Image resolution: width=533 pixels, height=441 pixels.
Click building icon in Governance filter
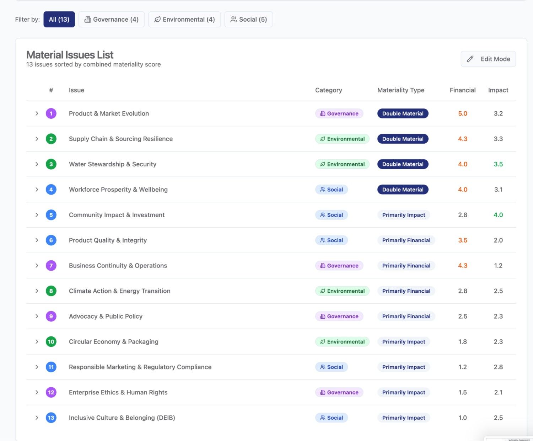[87, 19]
